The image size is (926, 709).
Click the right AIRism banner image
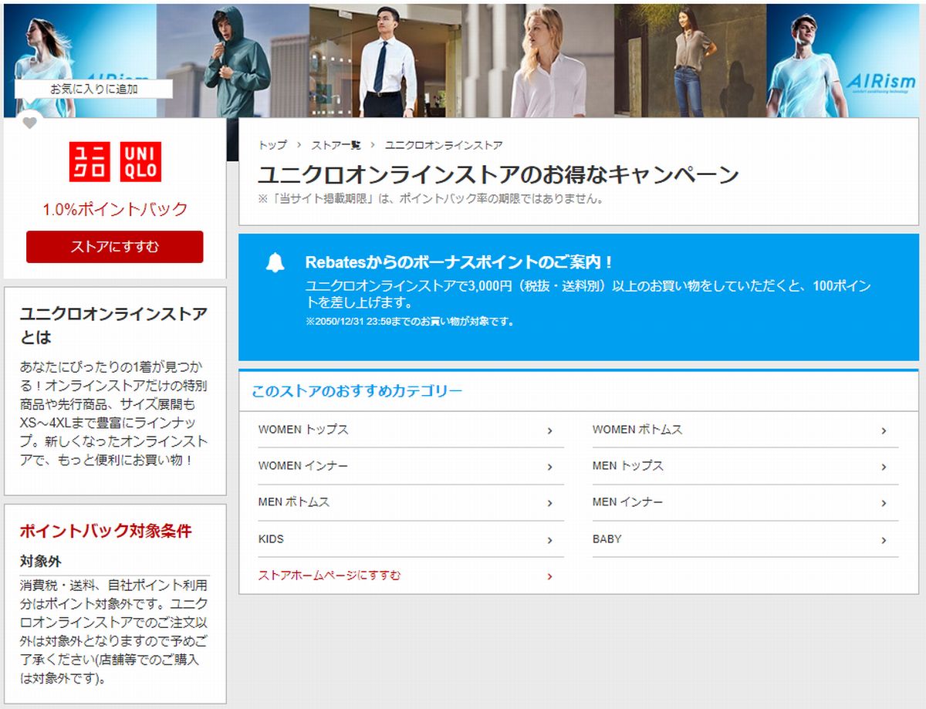[x=843, y=61]
